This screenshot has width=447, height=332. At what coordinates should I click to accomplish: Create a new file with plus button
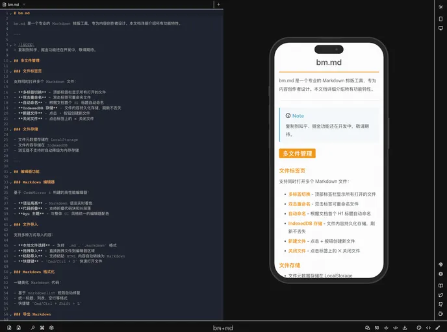click(219, 5)
